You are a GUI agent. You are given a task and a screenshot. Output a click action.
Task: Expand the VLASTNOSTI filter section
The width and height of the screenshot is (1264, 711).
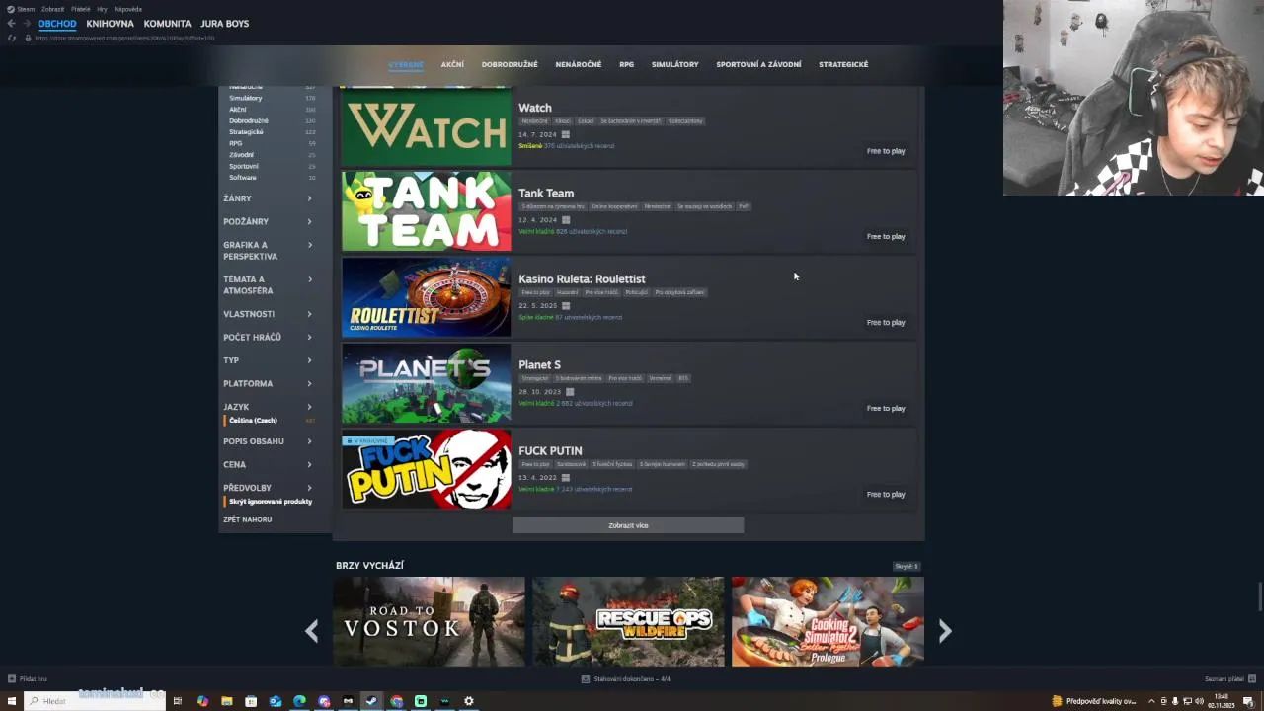[x=268, y=314]
